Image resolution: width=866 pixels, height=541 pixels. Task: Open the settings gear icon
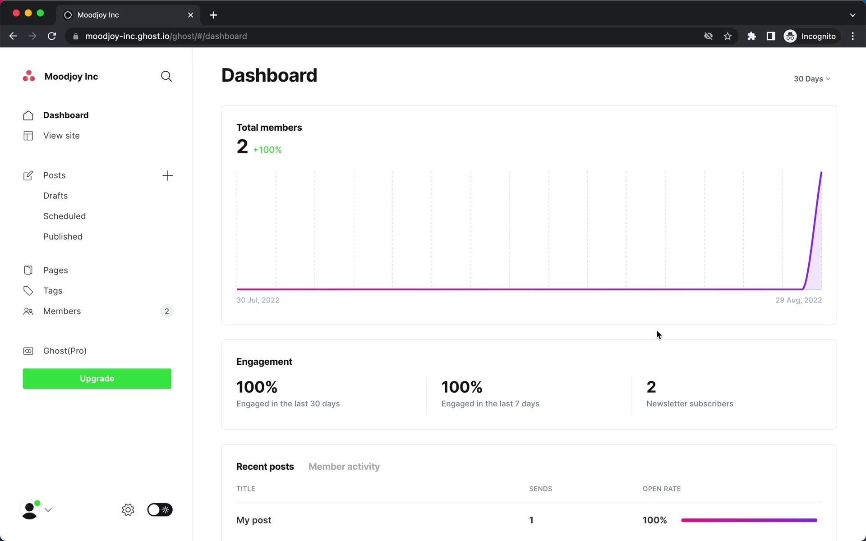point(128,510)
